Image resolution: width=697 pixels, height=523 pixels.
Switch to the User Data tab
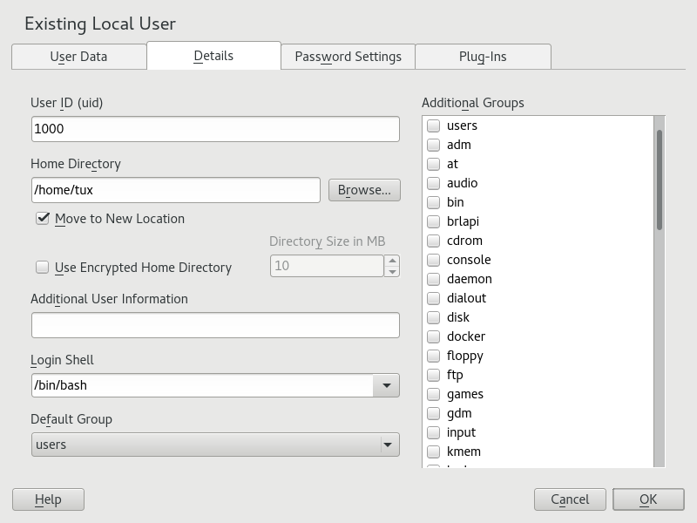(x=78, y=57)
